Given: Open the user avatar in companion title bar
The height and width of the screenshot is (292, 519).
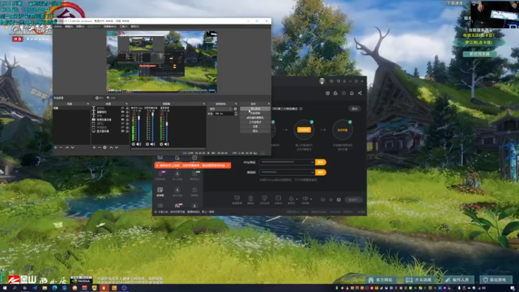Looking at the screenshot, I should pyautogui.click(x=322, y=81).
